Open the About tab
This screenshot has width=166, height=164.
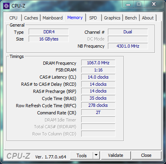pyautogui.click(x=148, y=18)
